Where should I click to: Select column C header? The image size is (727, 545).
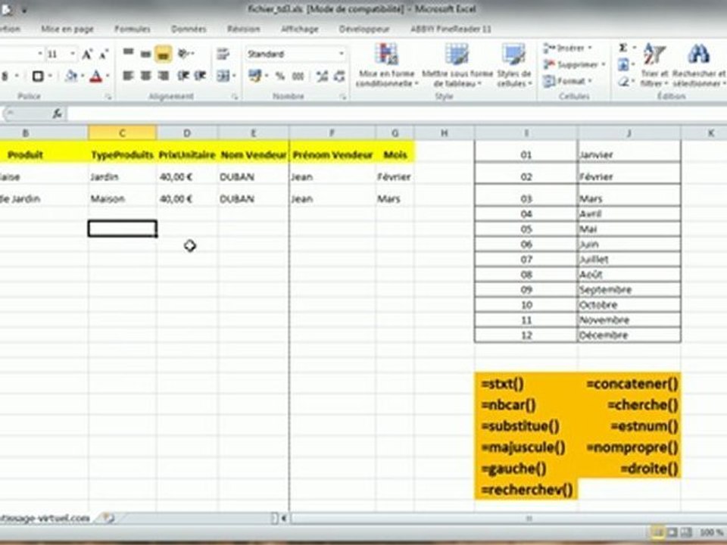123,133
